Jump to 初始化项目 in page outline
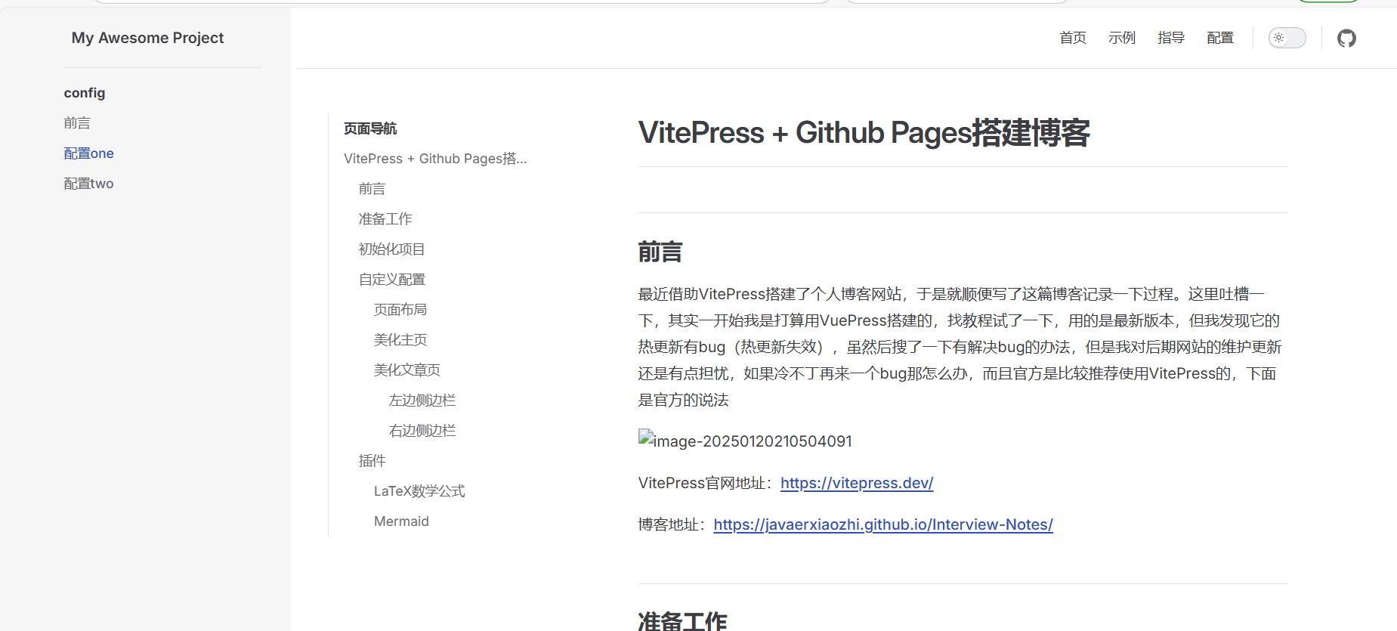 click(x=392, y=249)
